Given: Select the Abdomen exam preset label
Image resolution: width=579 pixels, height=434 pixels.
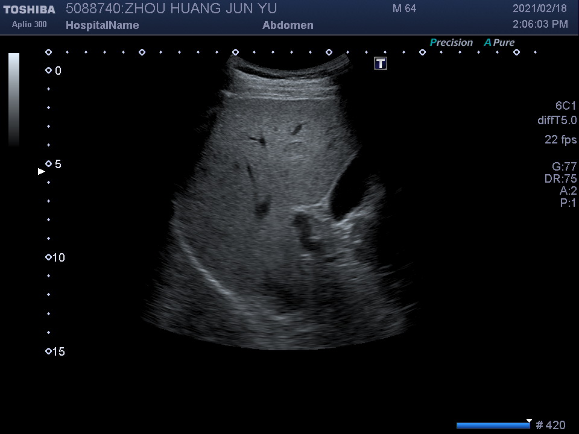Looking at the screenshot, I should (288, 25).
